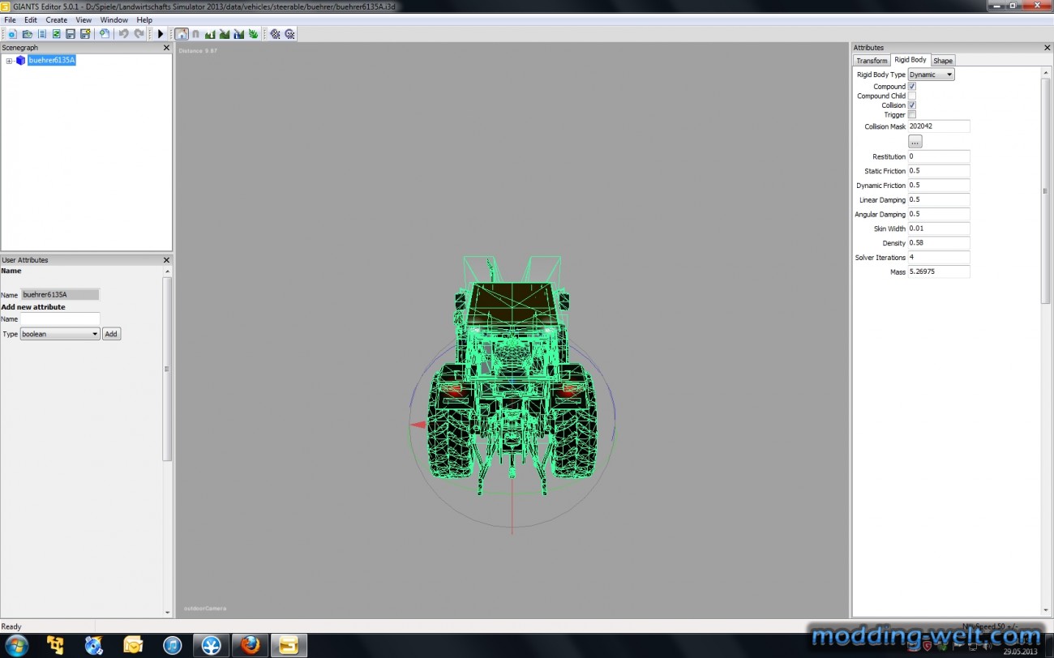
Task: Switch to the Transform tab
Action: coord(872,61)
